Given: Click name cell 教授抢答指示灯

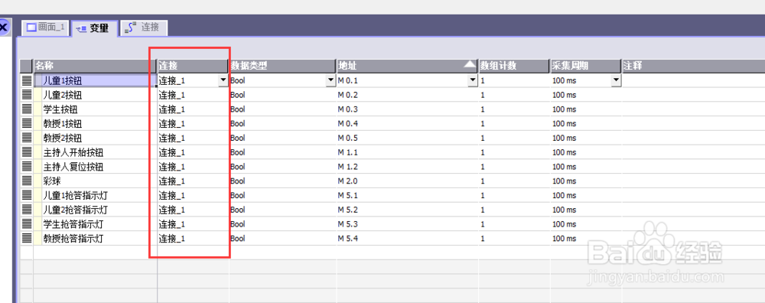Looking at the screenshot, I should point(95,239).
